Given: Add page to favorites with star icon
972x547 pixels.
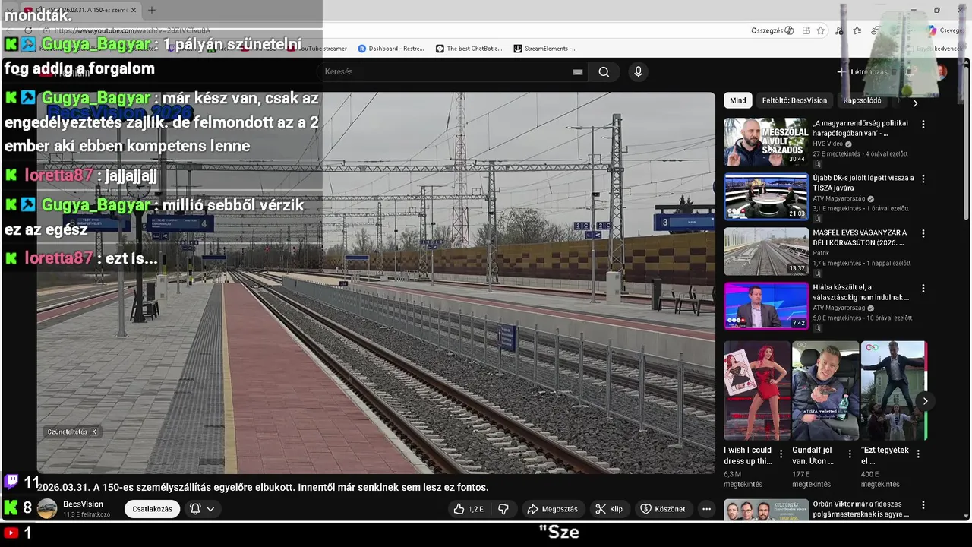Looking at the screenshot, I should [x=821, y=30].
